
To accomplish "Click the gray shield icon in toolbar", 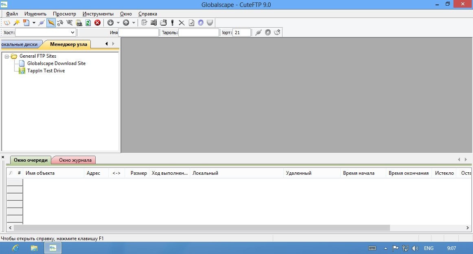I will click(x=210, y=23).
